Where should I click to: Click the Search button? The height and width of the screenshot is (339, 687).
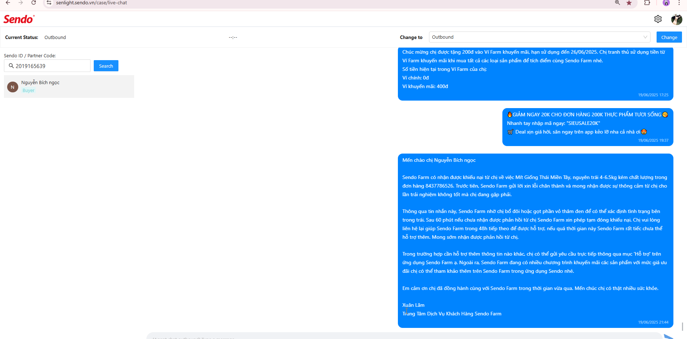coord(106,66)
